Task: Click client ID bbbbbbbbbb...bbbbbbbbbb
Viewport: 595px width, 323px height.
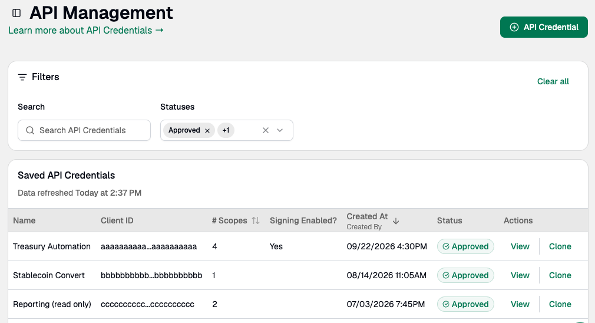Action: pos(151,275)
